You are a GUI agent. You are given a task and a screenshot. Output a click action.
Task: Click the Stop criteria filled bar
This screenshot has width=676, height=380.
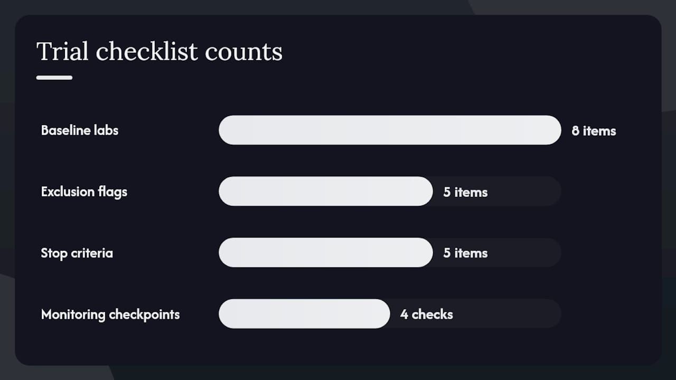tap(326, 252)
